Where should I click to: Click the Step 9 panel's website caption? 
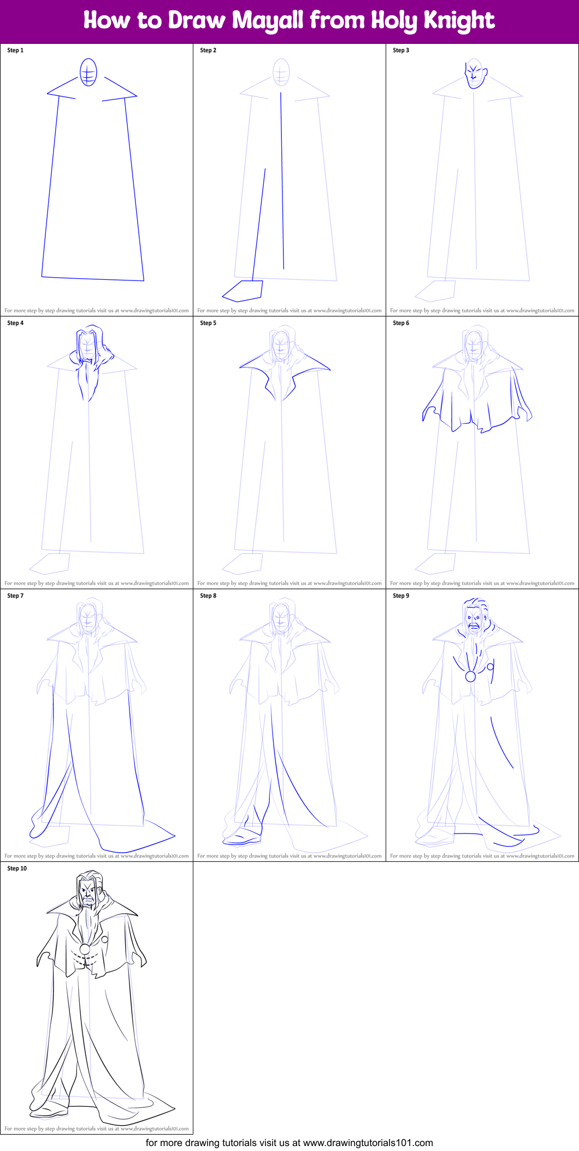482,856
